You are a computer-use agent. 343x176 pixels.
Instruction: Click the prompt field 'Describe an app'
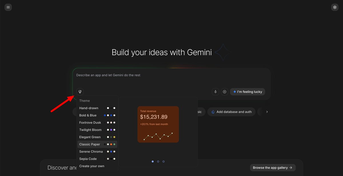click(171, 75)
